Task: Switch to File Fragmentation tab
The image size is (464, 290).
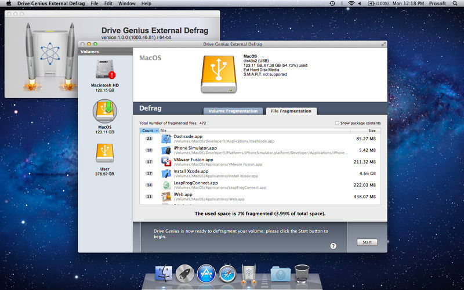Action: pos(291,111)
